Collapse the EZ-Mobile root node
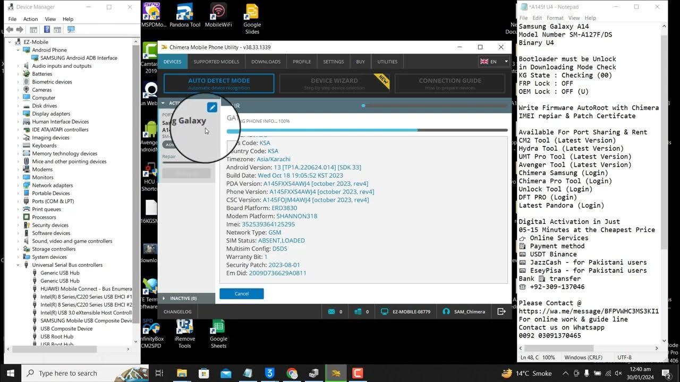This screenshot has height=382, width=680. [x=10, y=42]
